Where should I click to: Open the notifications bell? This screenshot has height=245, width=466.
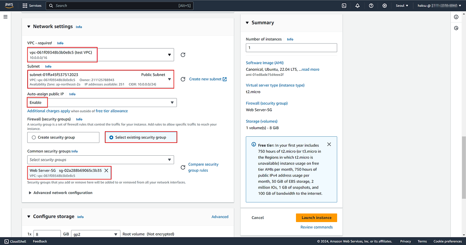tap(358, 5)
